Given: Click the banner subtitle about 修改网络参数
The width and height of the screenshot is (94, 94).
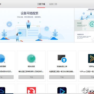Looking at the screenshot, I should (x=29, y=17).
